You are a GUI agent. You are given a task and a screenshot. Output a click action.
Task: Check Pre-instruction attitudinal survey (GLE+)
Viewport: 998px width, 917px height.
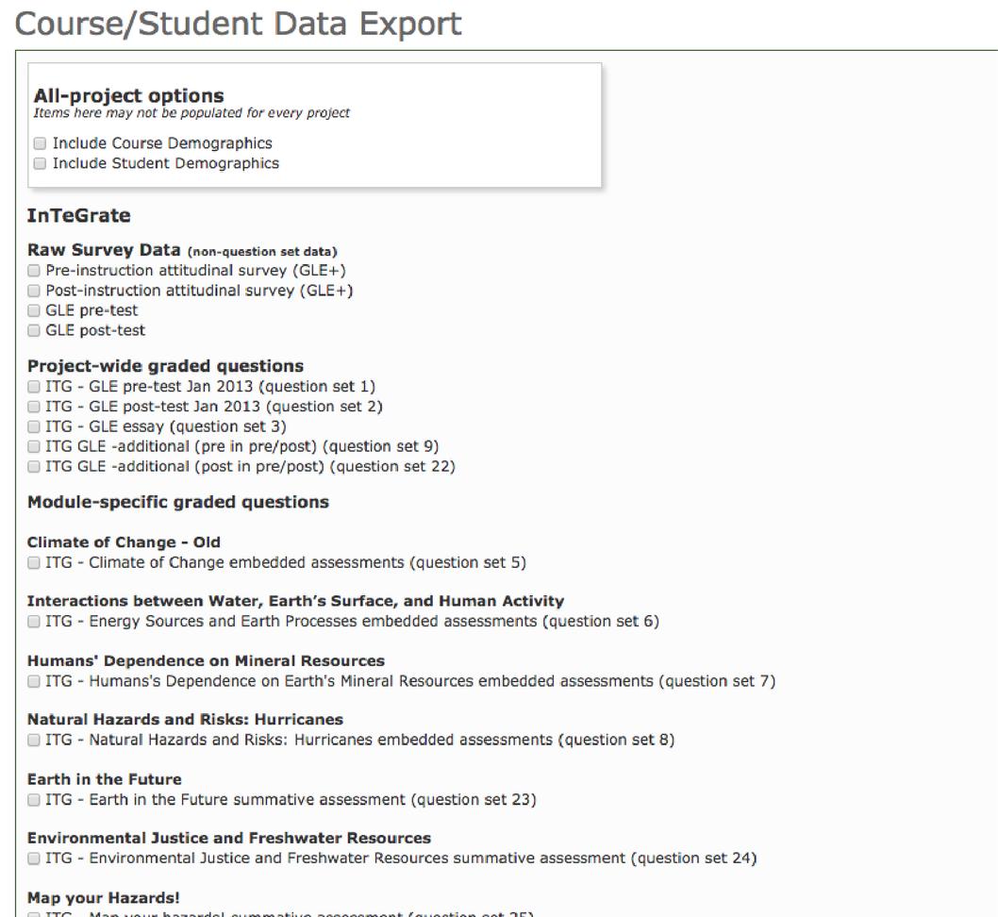32,271
